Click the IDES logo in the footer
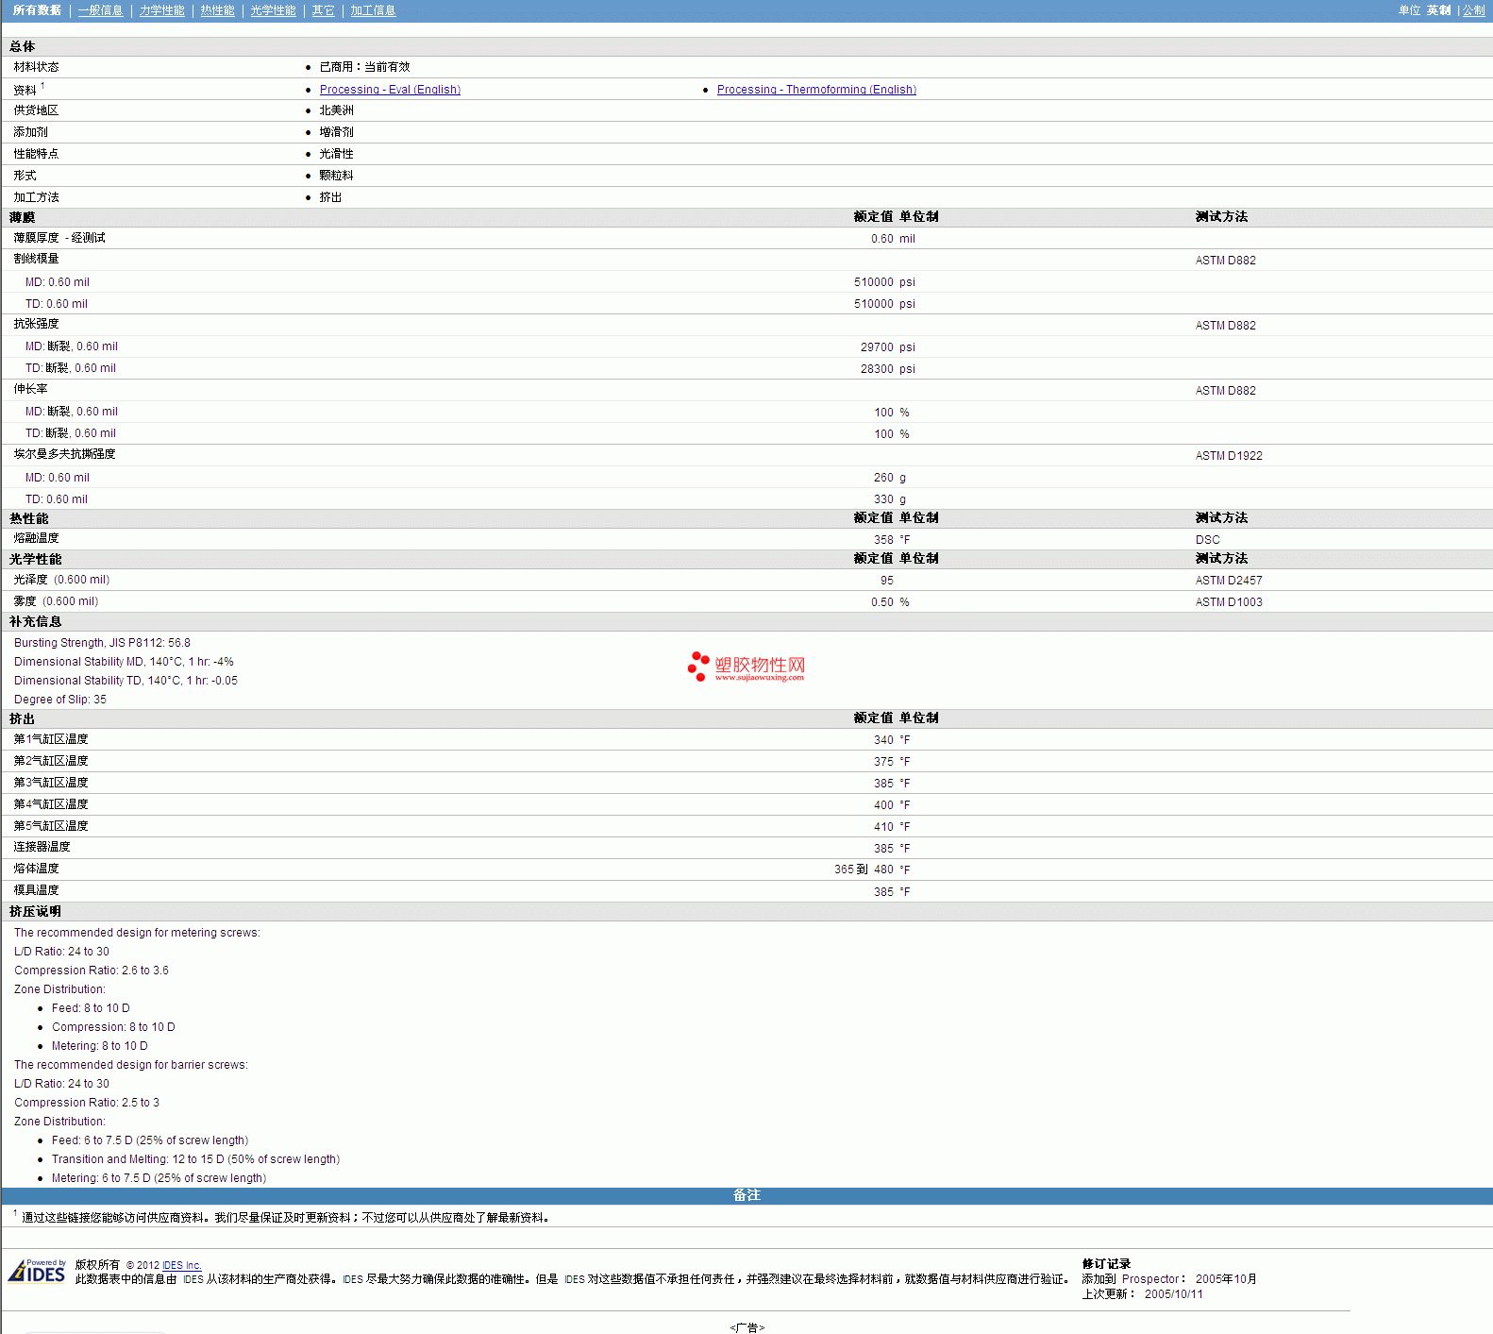 (37, 1272)
